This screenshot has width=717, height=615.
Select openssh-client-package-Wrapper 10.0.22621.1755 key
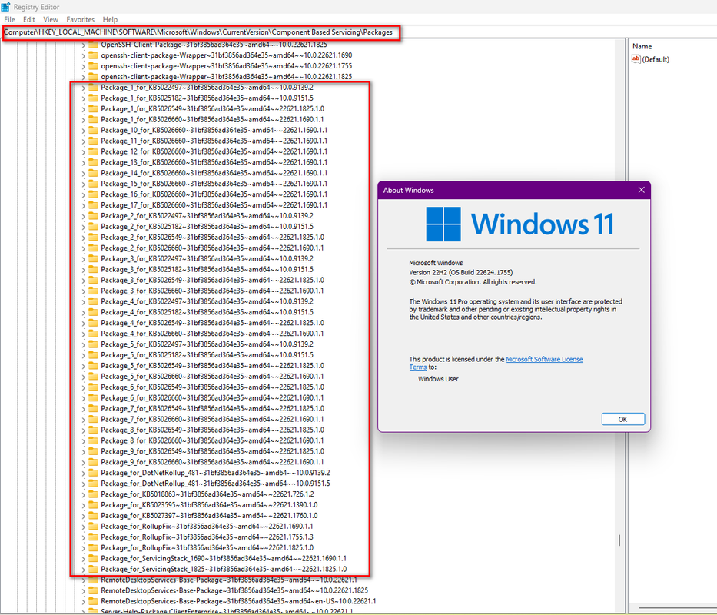pos(227,66)
